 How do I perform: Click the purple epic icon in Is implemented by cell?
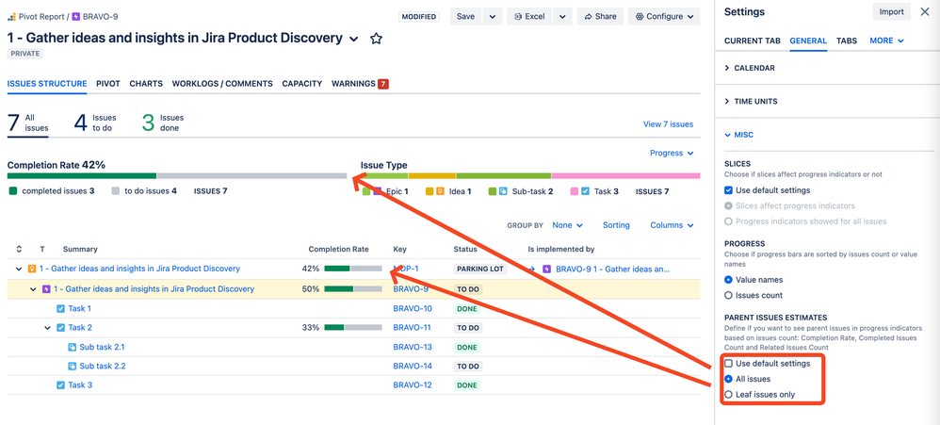546,270
